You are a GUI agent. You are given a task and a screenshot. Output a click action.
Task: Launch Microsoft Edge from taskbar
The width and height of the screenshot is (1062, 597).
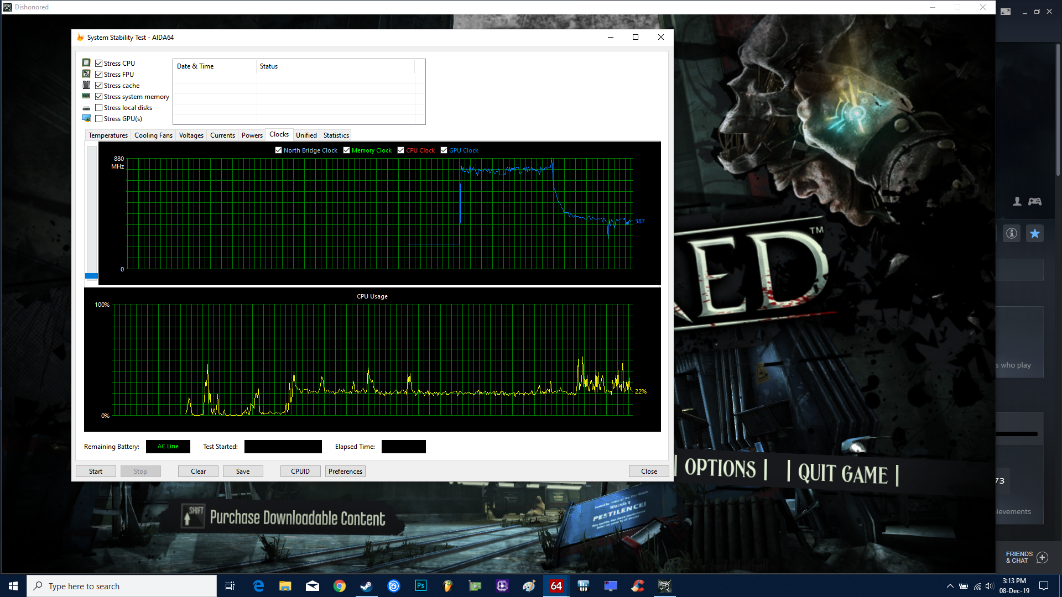258,586
